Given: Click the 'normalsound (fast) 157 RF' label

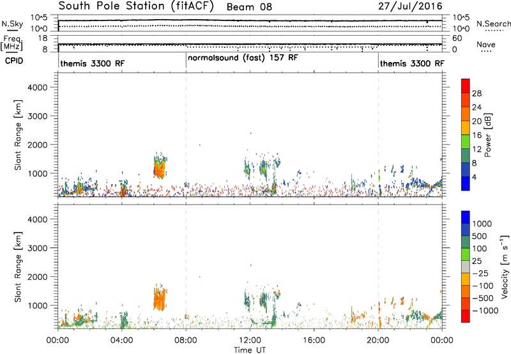Looking at the screenshot, I should [x=243, y=58].
